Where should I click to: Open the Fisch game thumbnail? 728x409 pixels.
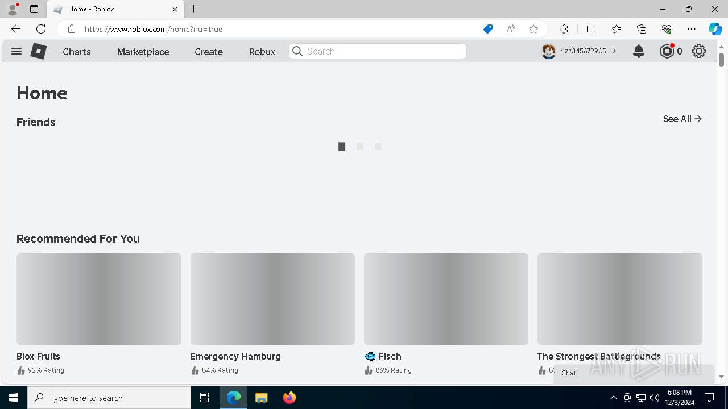[446, 299]
